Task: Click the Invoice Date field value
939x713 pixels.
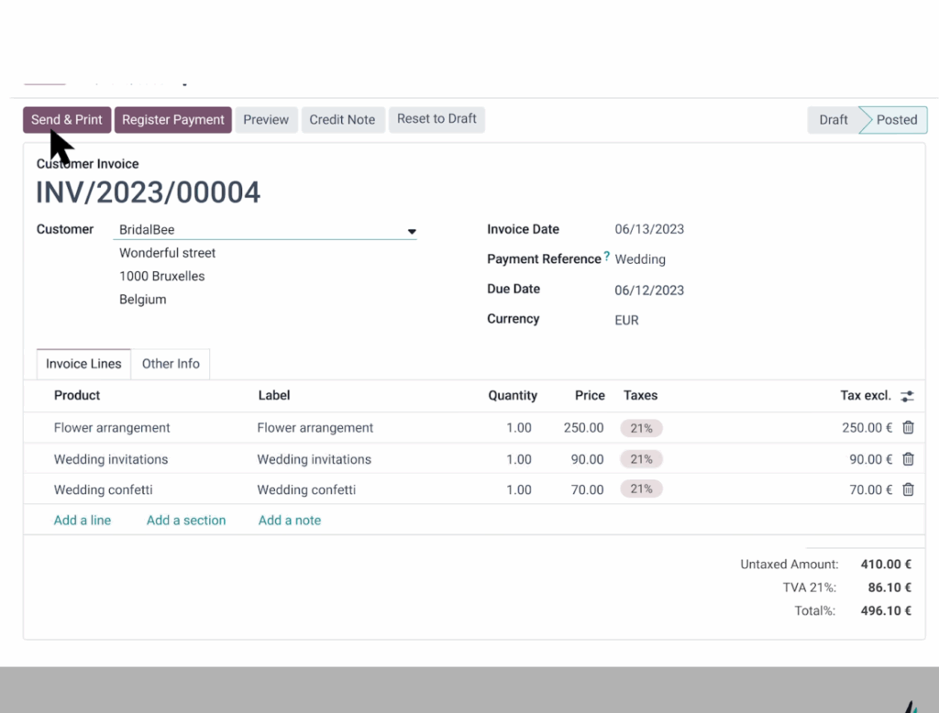Action: coord(649,229)
